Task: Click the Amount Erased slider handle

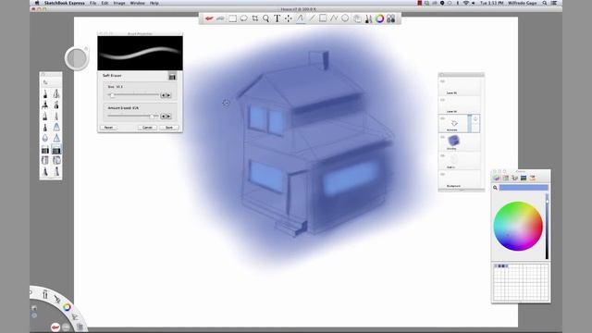Action: coord(152,117)
